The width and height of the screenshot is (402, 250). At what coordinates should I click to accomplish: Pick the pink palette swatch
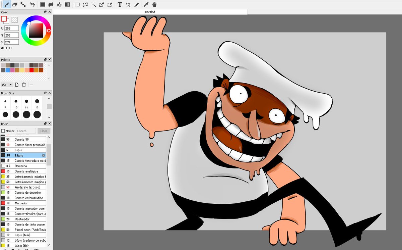pyautogui.click(x=12, y=70)
